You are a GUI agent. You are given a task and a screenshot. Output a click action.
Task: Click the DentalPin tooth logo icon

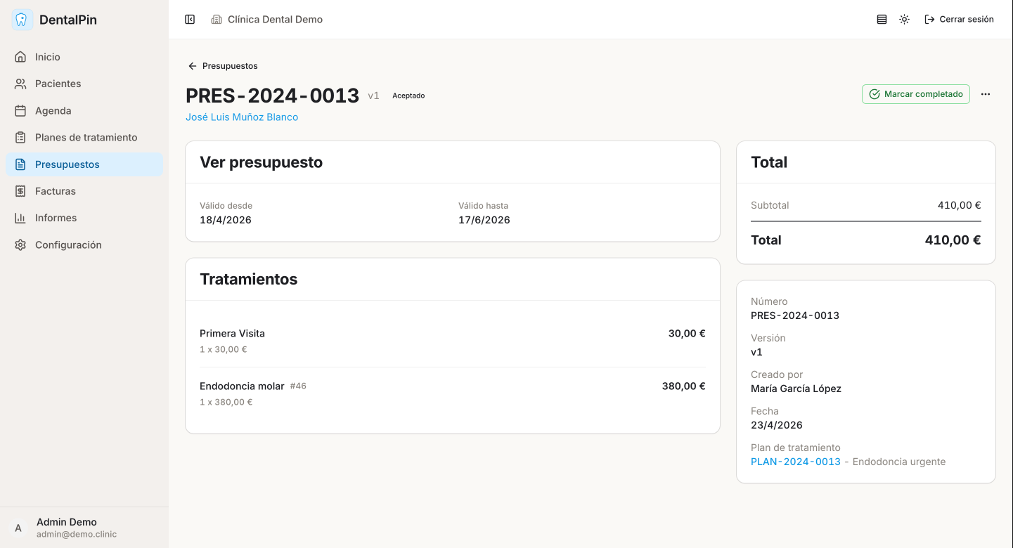[x=22, y=20]
